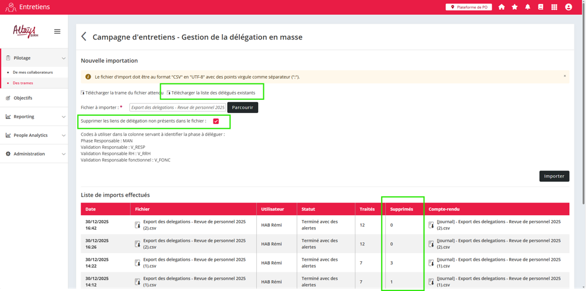
Task: Download the CSV file from the 16:42 import
Action: coord(137,225)
